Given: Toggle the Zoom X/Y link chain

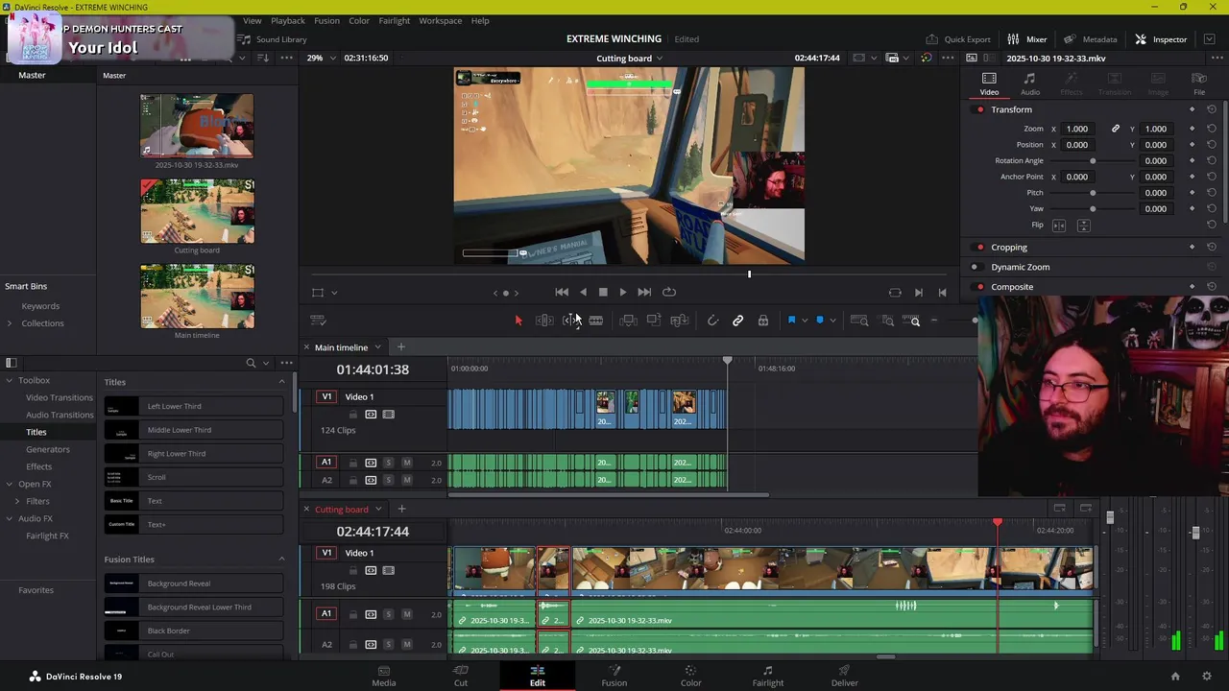Looking at the screenshot, I should coord(1116,129).
